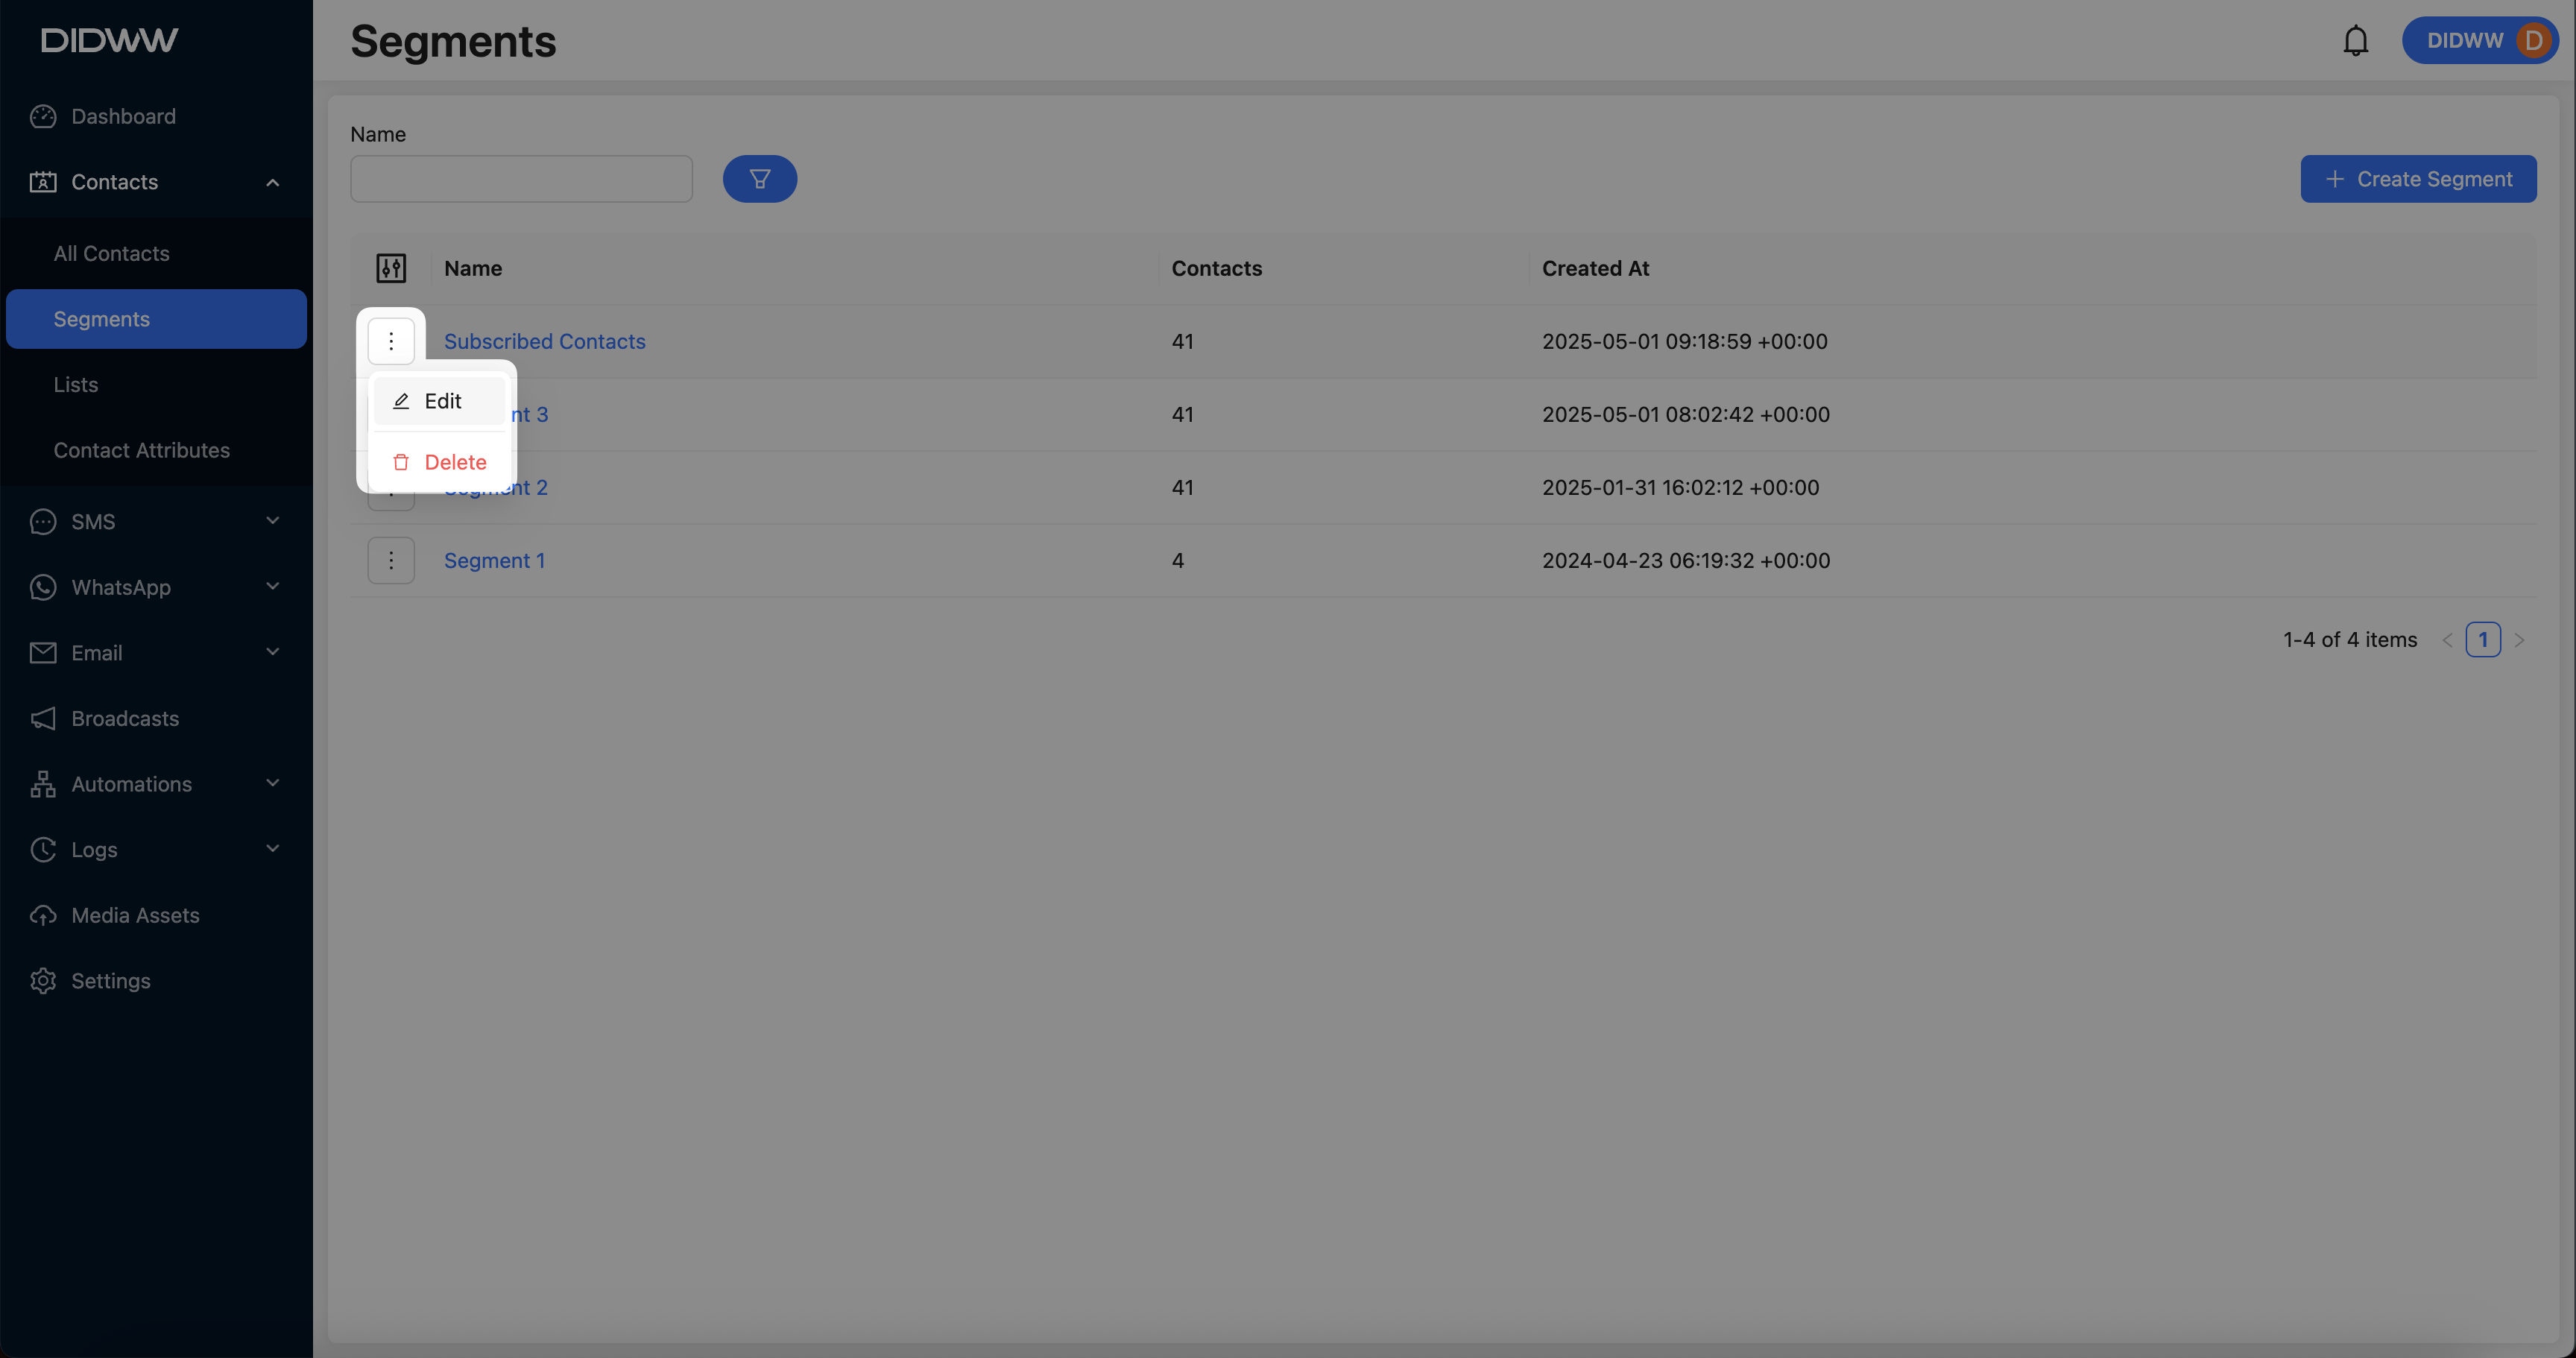Image resolution: width=2576 pixels, height=1358 pixels.
Task: Click the Create Segment button
Action: point(2418,179)
